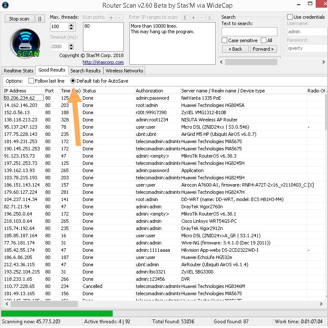Select row with IP 14.162.146.203

tap(164, 105)
